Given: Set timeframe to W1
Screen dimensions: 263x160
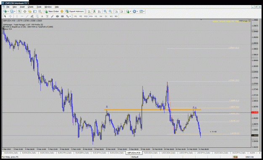Looking at the screenshot, I should pos(111,16).
